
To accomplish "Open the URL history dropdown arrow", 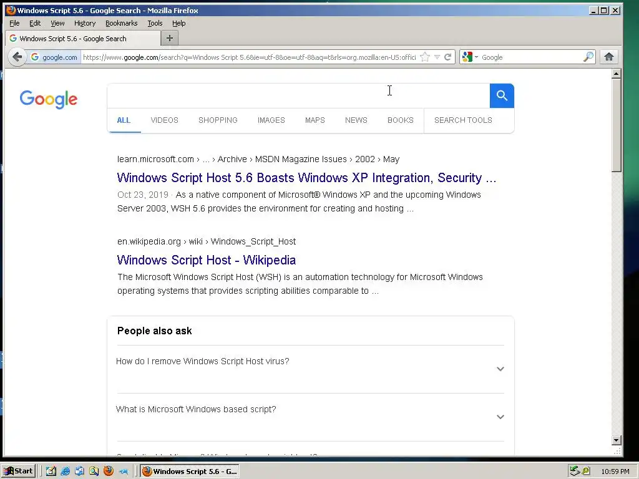I will 437,57.
